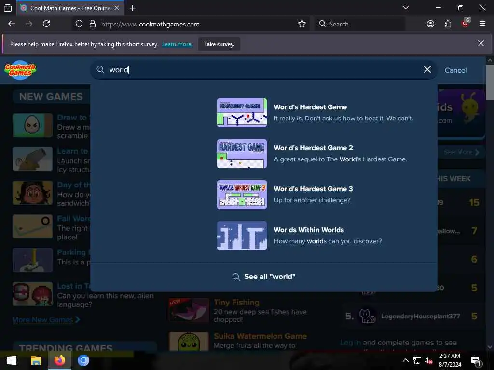Click the Firefox Search box
The width and height of the screenshot is (494, 370).
360,24
